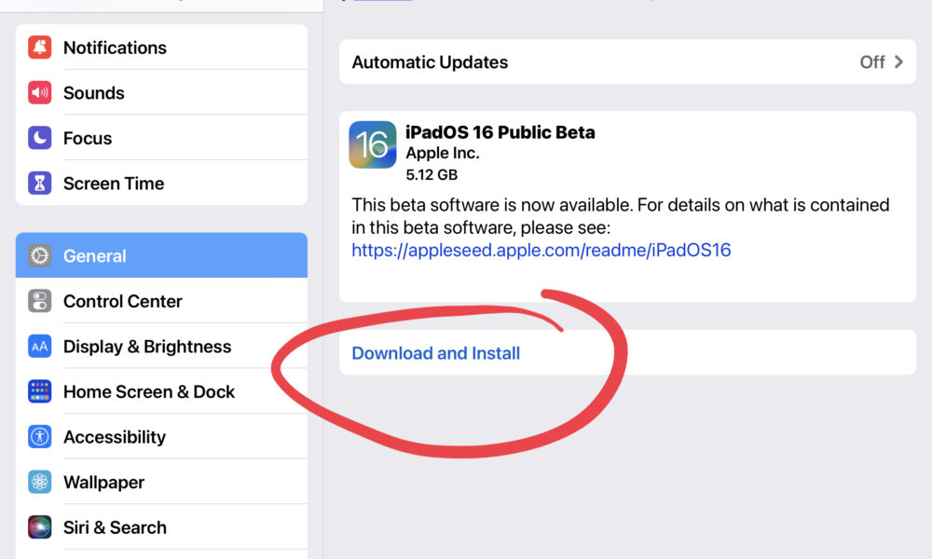Open Notifications settings

coord(161,48)
